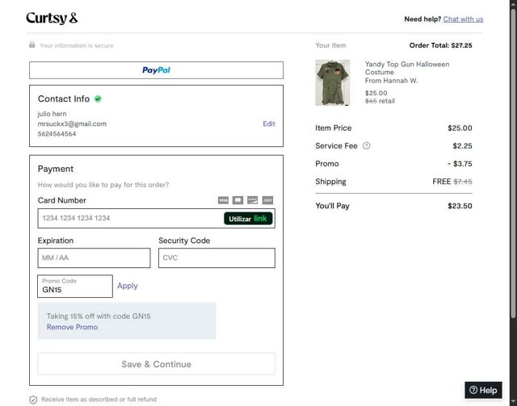Focus the Expiration MM / AA field

pos(94,257)
